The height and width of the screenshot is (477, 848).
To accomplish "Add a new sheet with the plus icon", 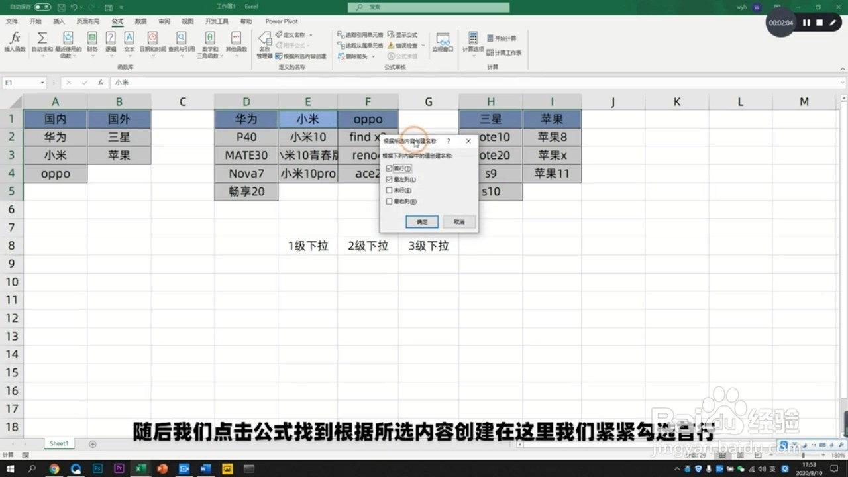I will [93, 444].
